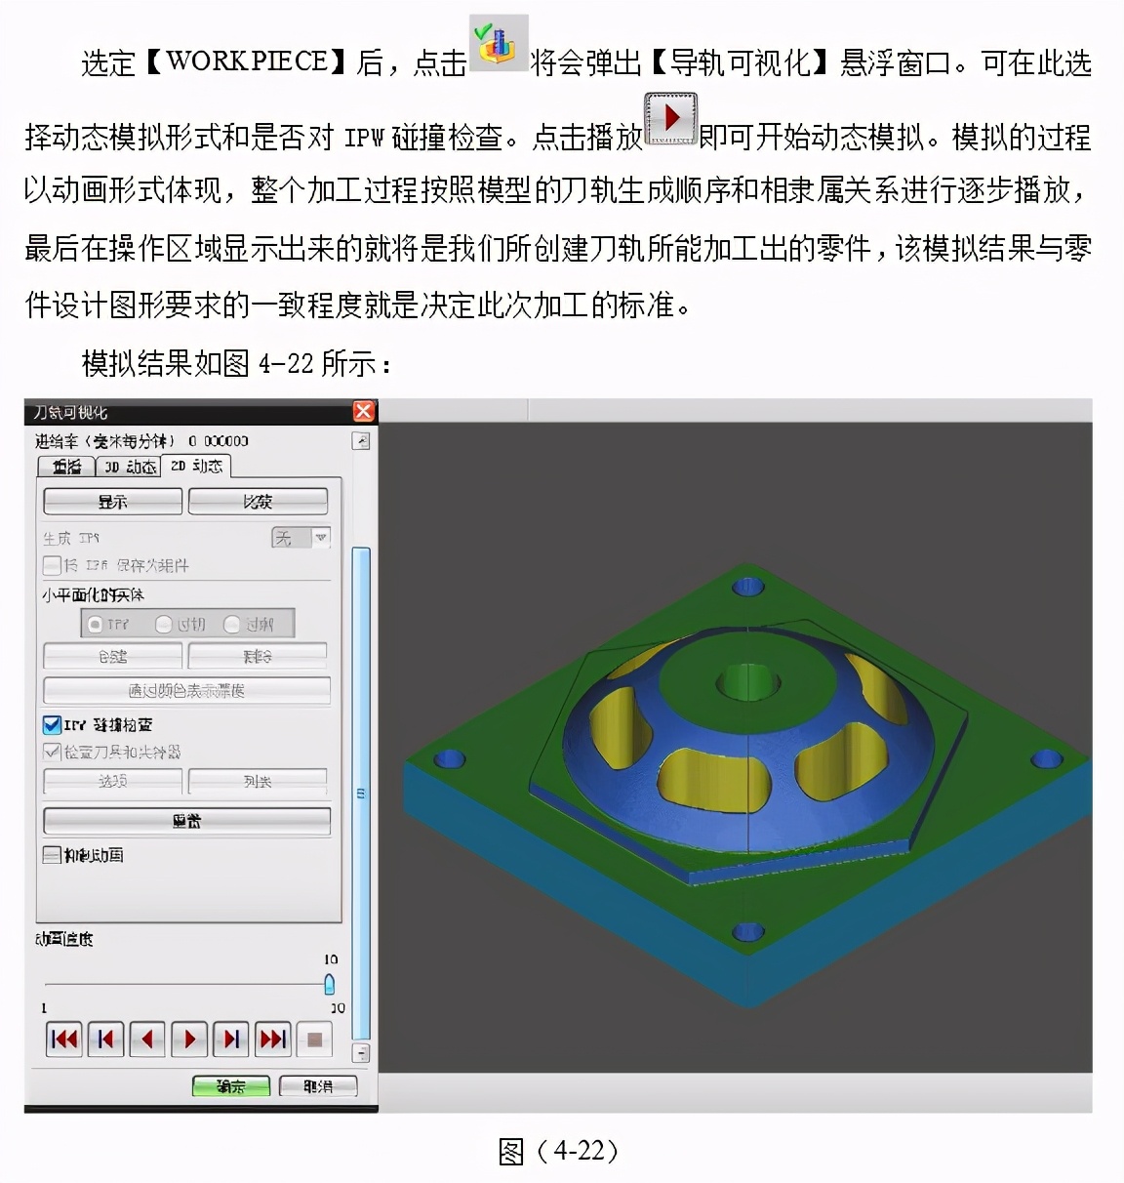The height and width of the screenshot is (1183, 1124).
Task: Check the 抑制动画 checkbox
Action: point(53,855)
